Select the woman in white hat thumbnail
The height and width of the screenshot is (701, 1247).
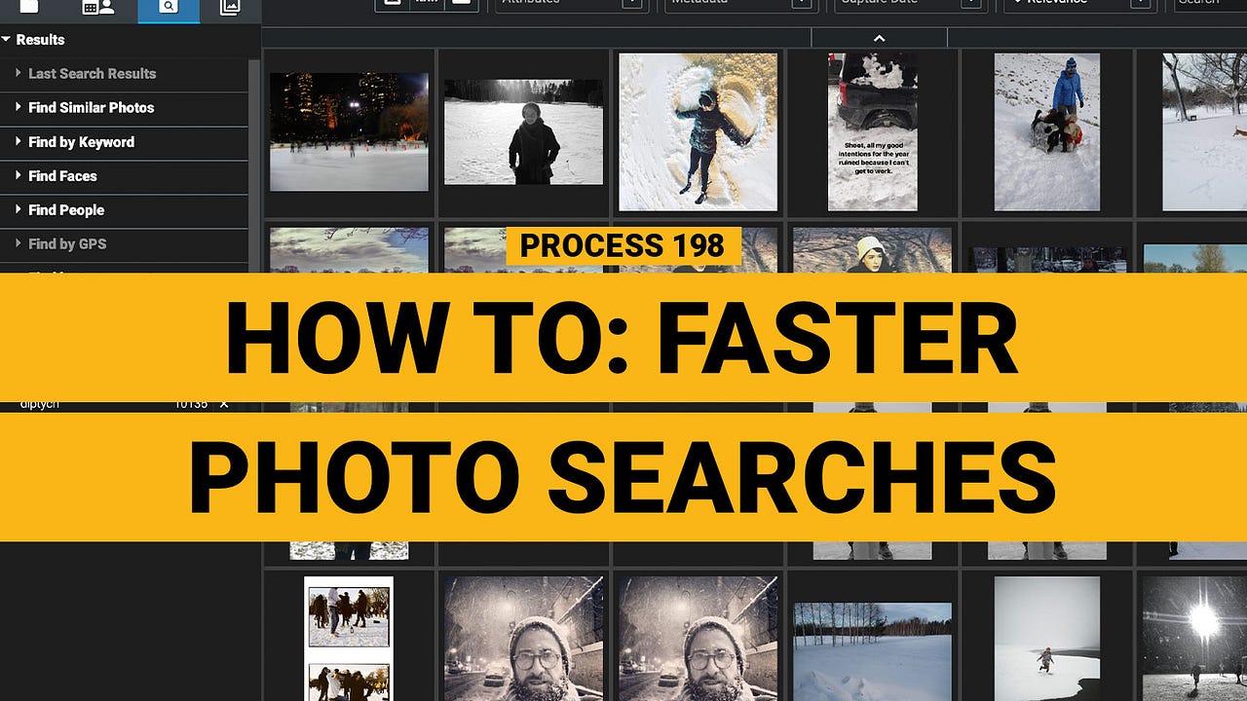point(872,250)
